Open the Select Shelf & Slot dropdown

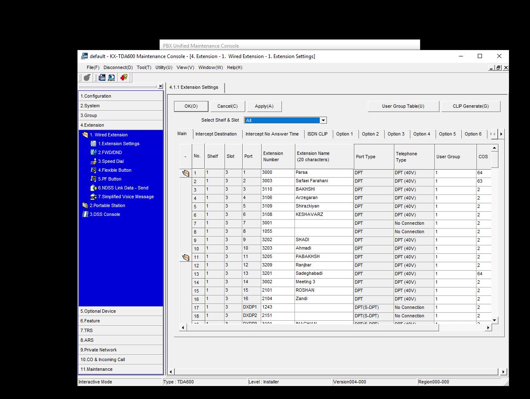point(323,120)
